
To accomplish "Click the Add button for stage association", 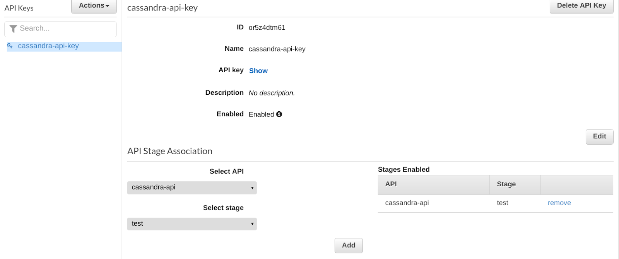I will pos(348,245).
